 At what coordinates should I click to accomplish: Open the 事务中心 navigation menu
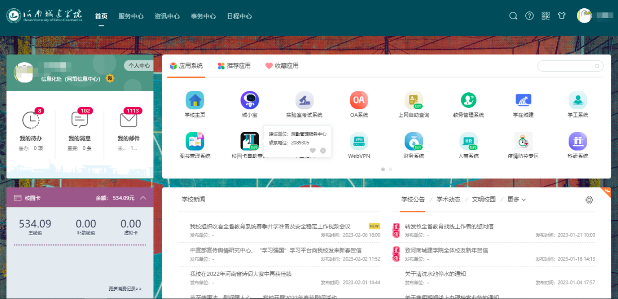(x=203, y=16)
